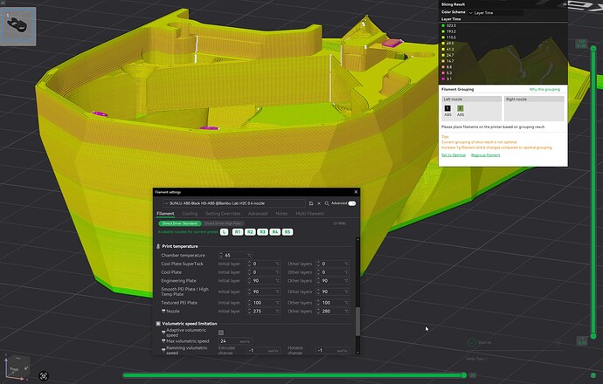Click the horizontal move slider handle
Screen dimensions: 603x384
464,375
